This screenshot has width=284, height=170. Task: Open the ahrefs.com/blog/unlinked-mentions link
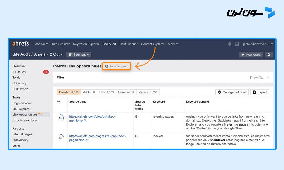tap(92, 118)
